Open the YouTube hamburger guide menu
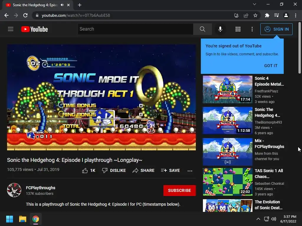 pyautogui.click(x=11, y=29)
